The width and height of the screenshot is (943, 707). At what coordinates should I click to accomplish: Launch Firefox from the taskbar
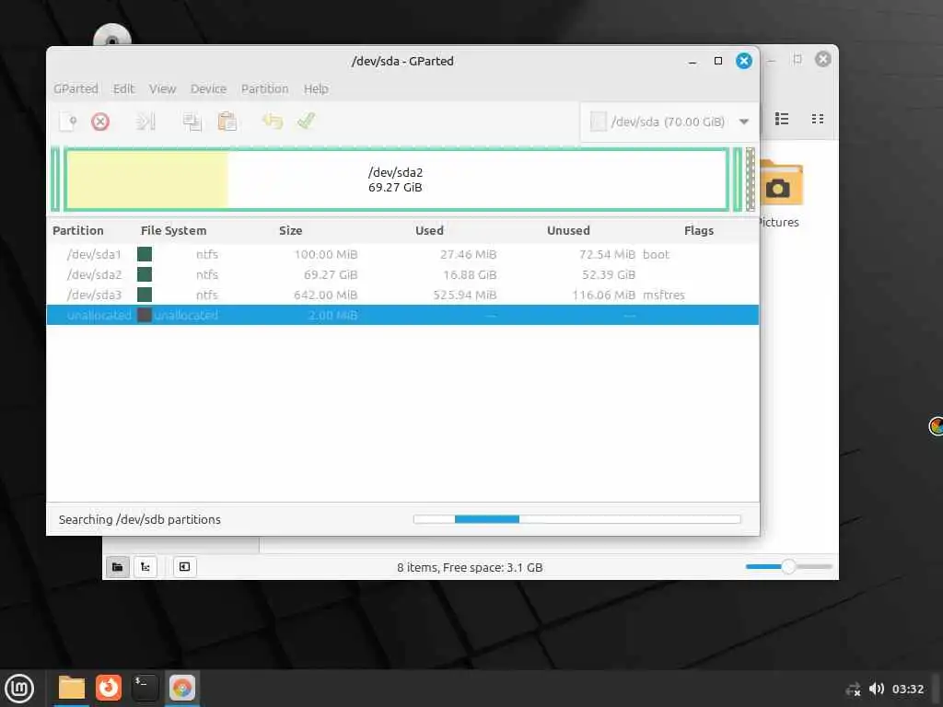point(109,687)
